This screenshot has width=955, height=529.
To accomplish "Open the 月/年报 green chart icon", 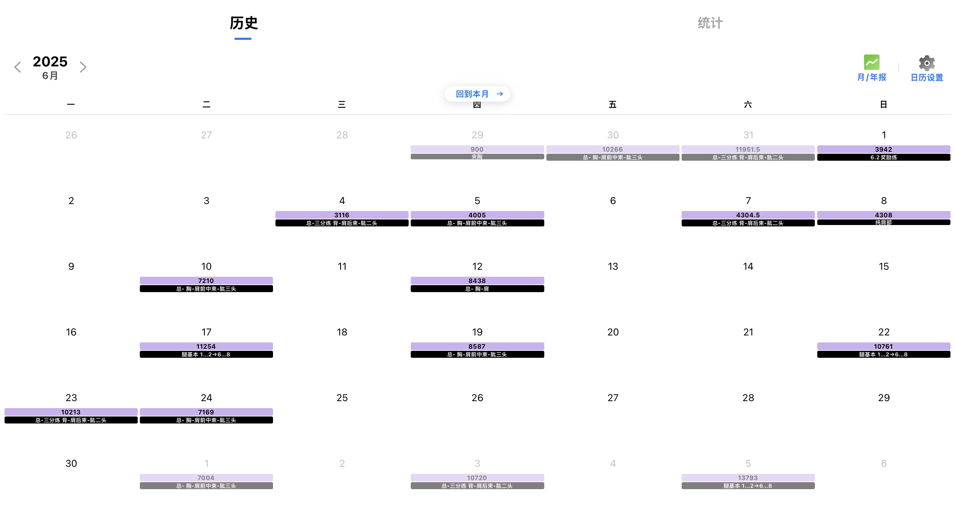I will [871, 62].
